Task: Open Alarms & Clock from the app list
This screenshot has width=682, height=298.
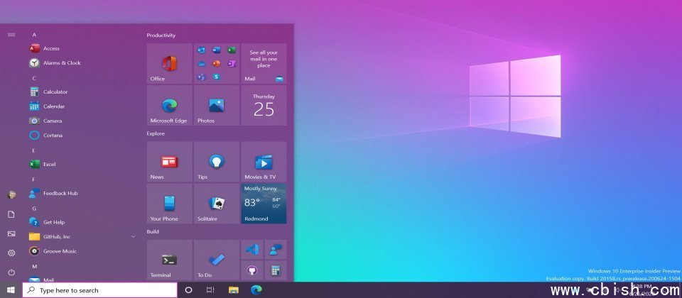Action: 82,63
